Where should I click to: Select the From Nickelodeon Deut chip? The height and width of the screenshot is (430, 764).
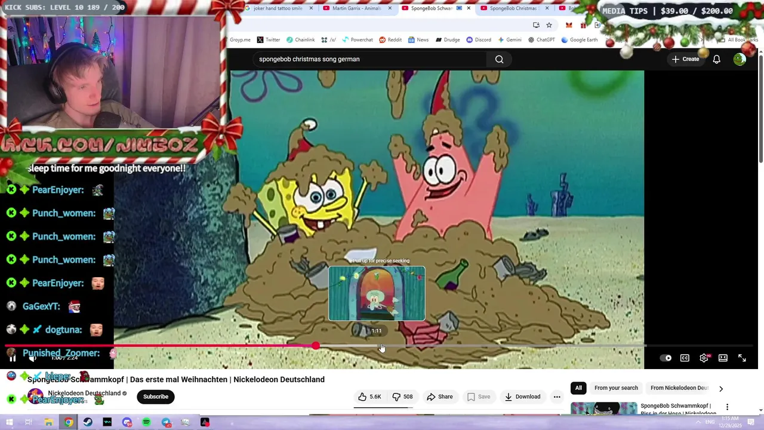pos(679,388)
